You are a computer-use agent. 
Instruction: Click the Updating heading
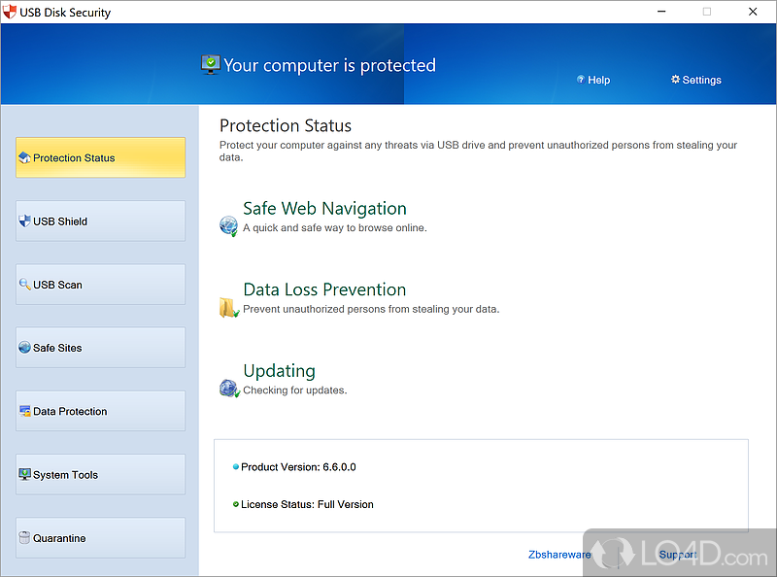(x=279, y=371)
